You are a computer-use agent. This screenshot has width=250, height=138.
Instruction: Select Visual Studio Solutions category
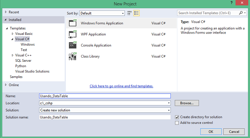tap(32, 71)
